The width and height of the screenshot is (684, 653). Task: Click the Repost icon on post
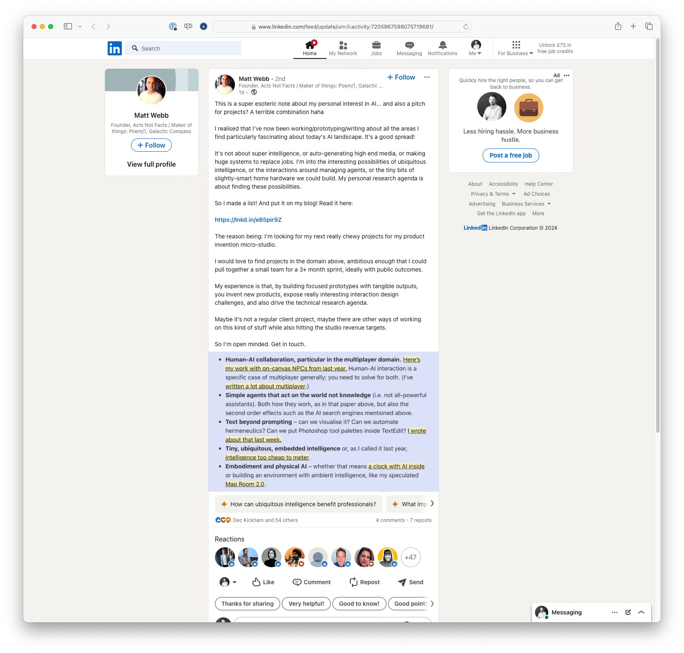[x=354, y=582]
